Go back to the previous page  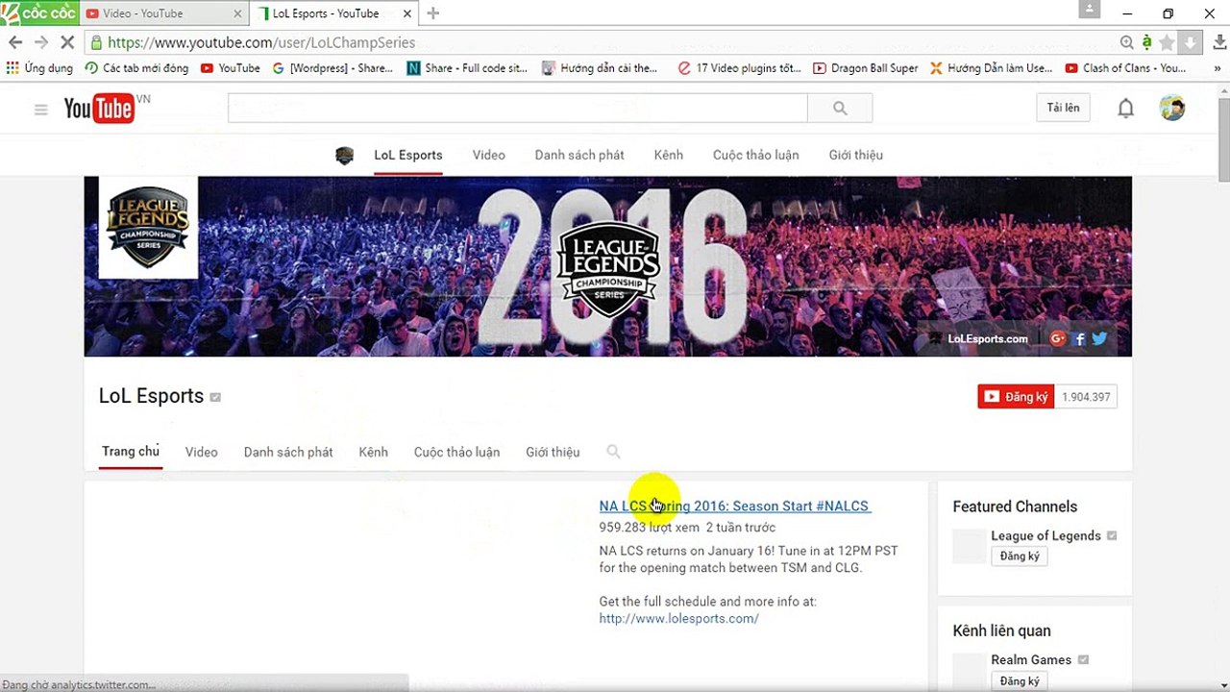tap(15, 42)
